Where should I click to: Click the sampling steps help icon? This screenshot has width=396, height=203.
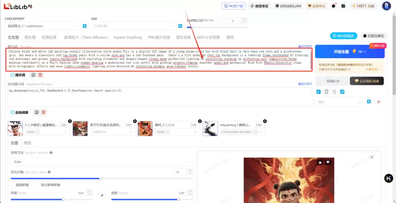click(x=49, y=172)
